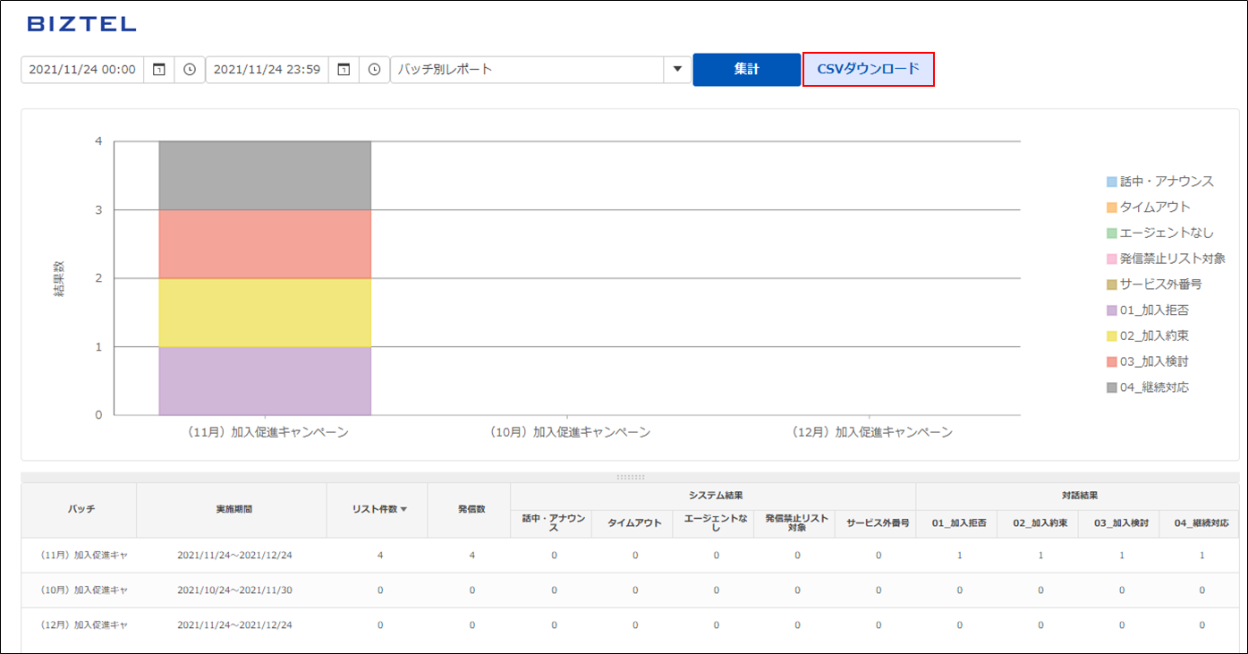Viewport: 1248px width, 654px height.
Task: Click the 対話結果 group header
Action: pos(1078,495)
